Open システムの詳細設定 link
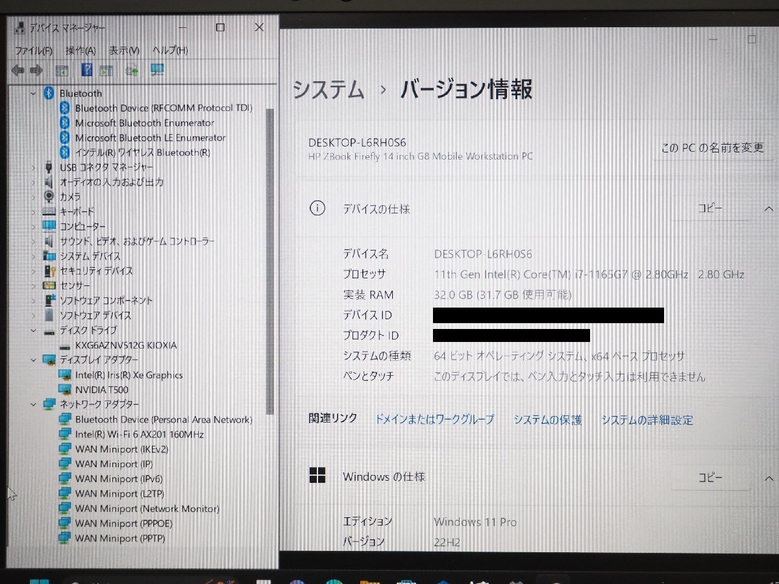 [647, 420]
